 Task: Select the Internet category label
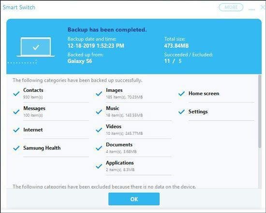point(33,129)
